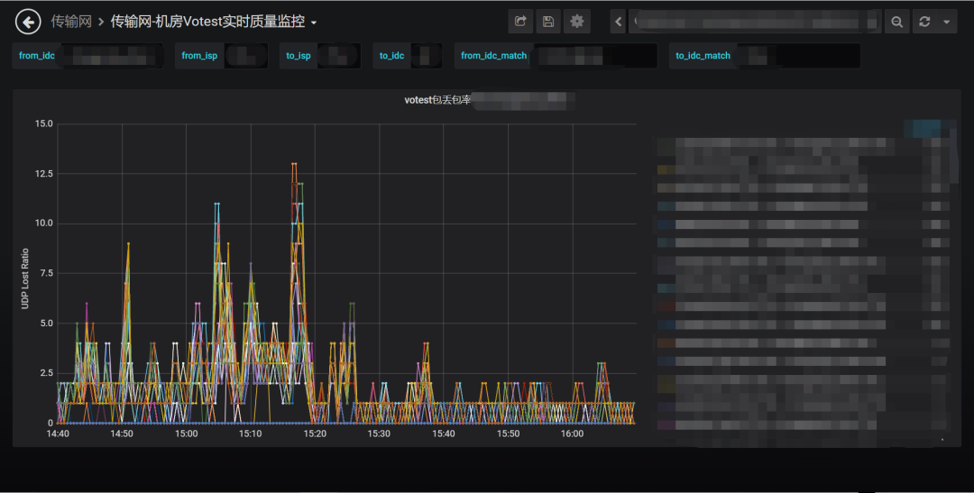974x493 pixels.
Task: Shift time range back with left chevron
Action: pos(618,22)
